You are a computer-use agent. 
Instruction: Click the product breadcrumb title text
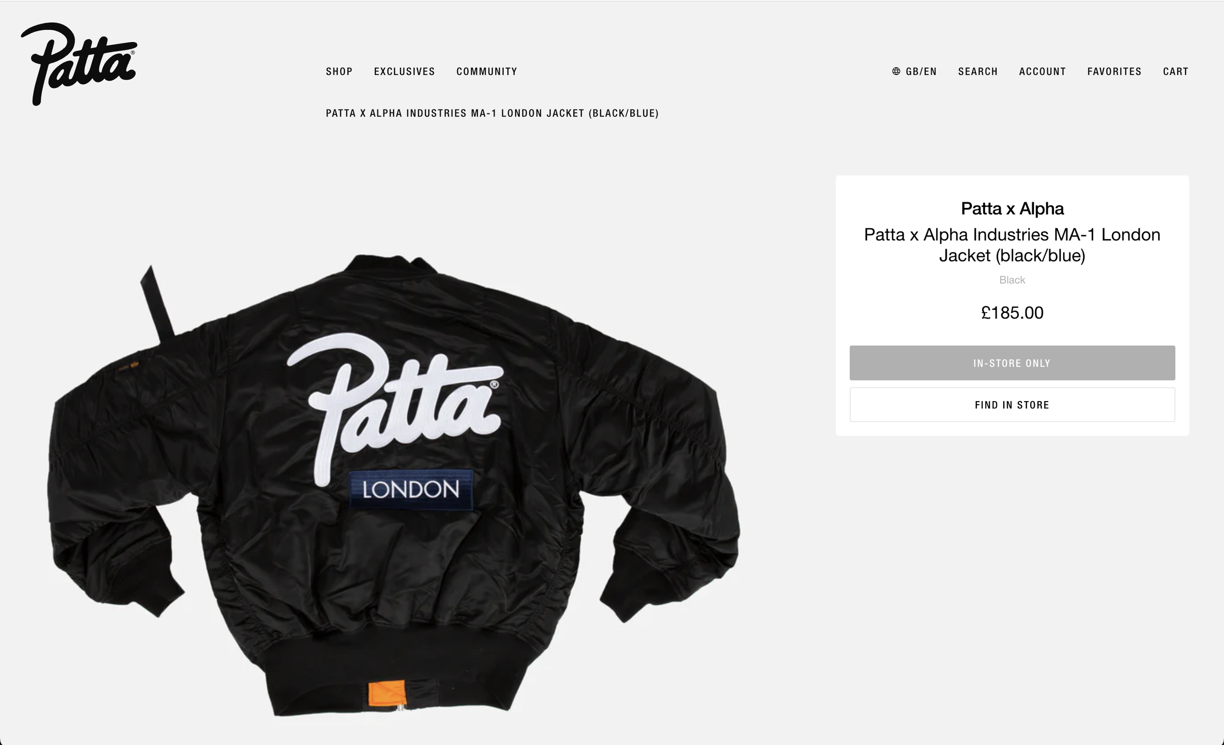pyautogui.click(x=492, y=113)
